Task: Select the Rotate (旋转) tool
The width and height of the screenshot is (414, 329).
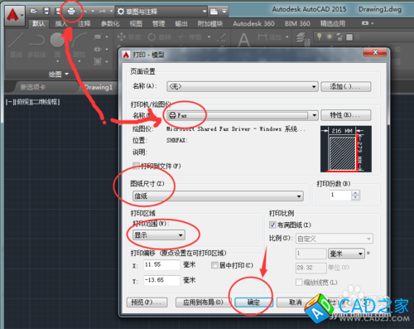Action: point(159,36)
